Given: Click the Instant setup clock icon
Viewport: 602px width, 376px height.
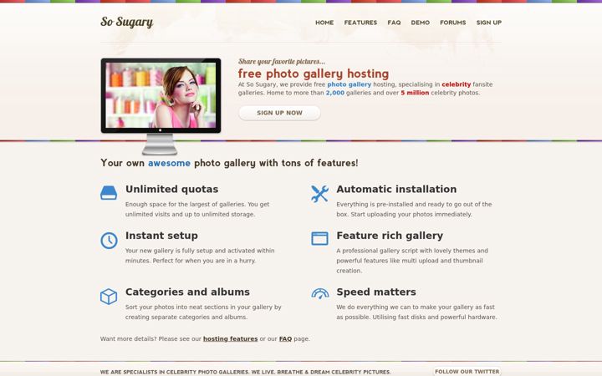Looking at the screenshot, I should (109, 241).
